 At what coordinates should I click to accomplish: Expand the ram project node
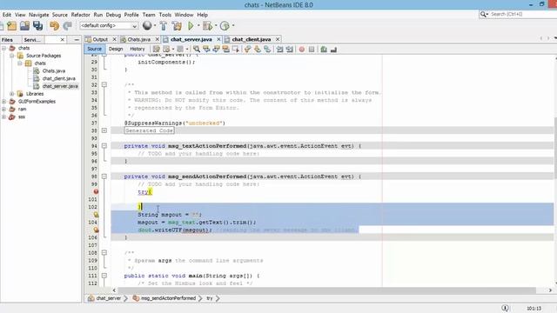[x=3, y=109]
